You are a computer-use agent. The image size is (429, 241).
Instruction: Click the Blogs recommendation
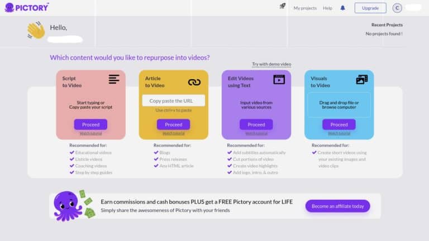click(165, 152)
